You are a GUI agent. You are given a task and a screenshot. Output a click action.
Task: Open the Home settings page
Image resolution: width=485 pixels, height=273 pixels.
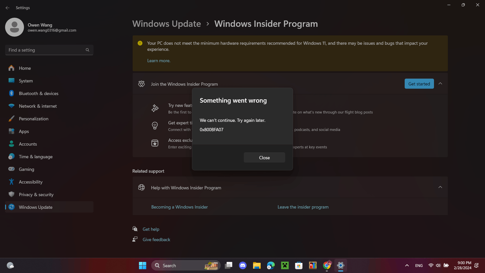(49, 68)
